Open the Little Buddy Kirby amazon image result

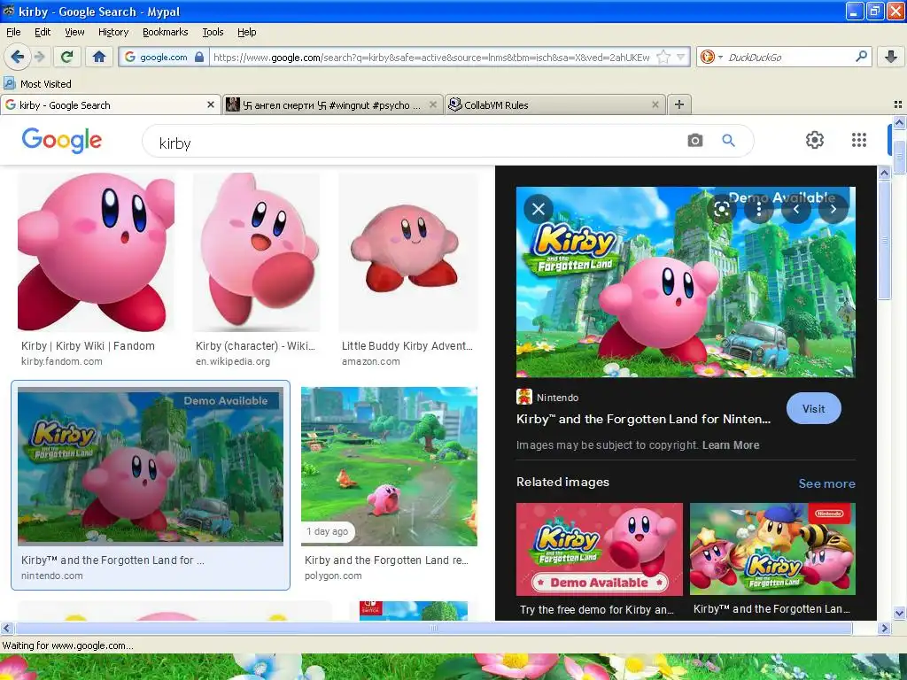407,252
